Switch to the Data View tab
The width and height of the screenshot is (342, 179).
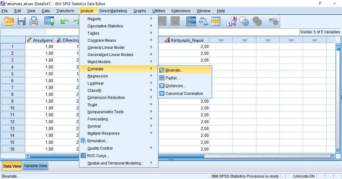(12, 166)
